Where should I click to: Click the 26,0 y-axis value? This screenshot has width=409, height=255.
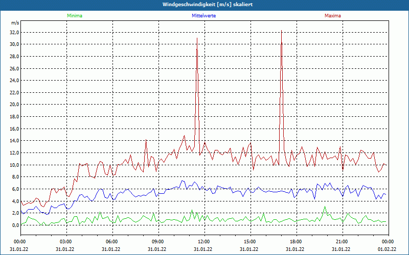coord(14,69)
